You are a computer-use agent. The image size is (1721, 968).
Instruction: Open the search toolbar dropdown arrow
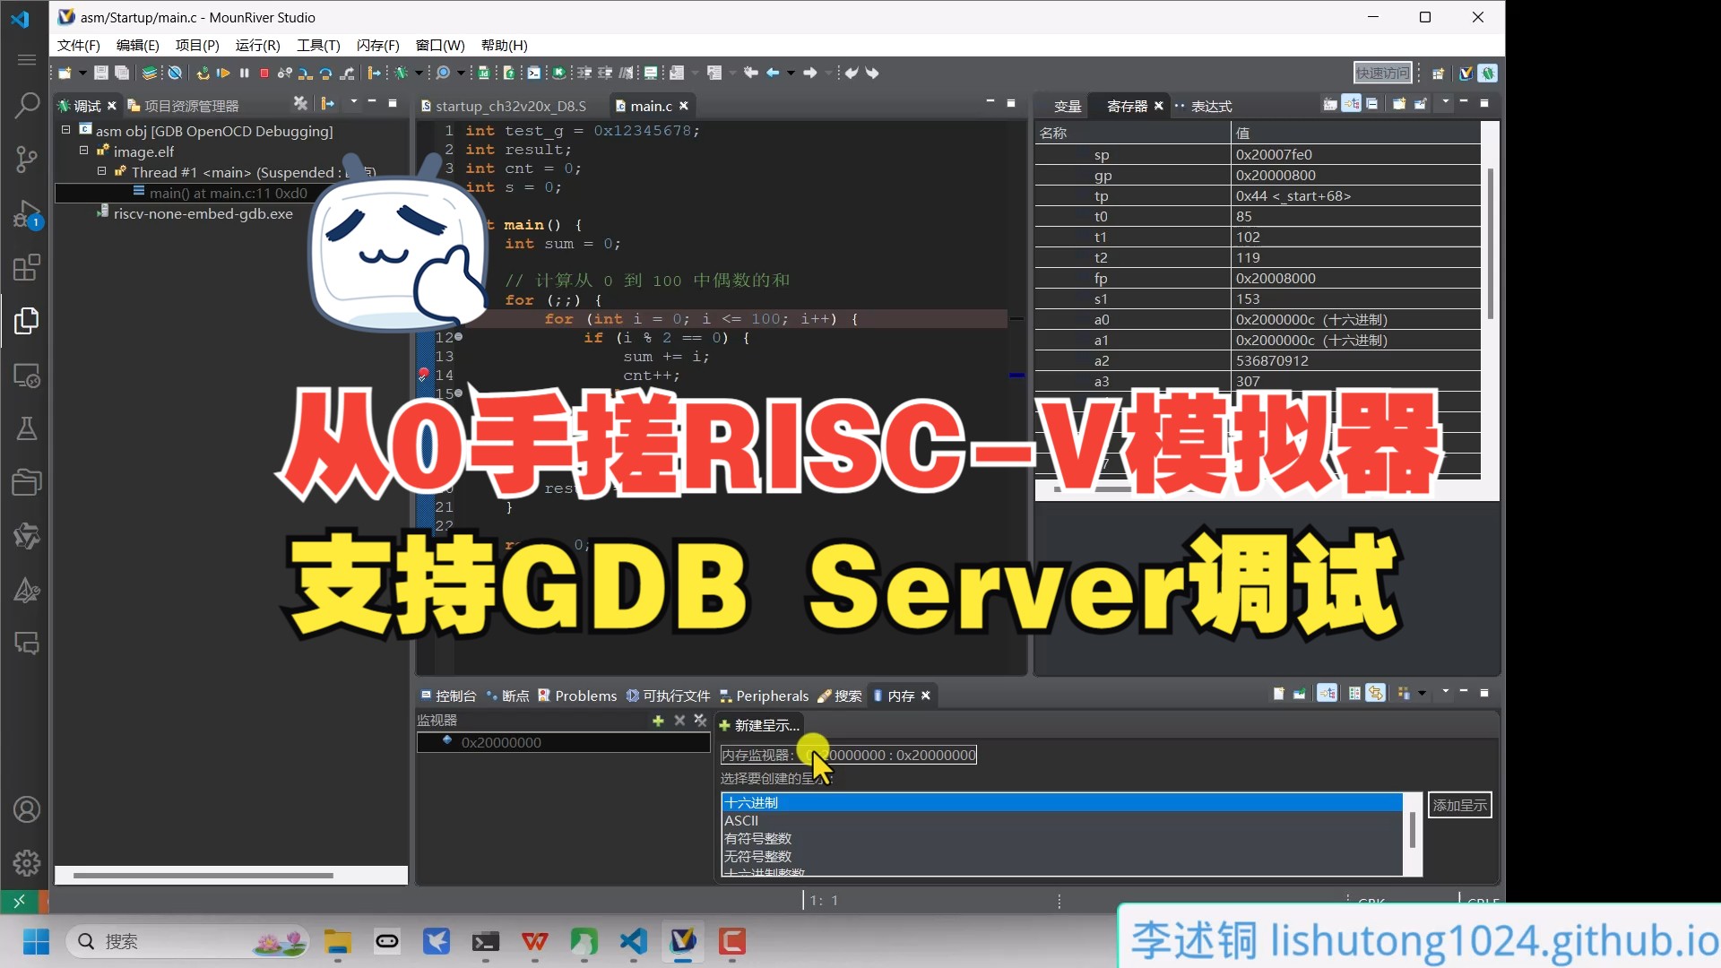[461, 73]
